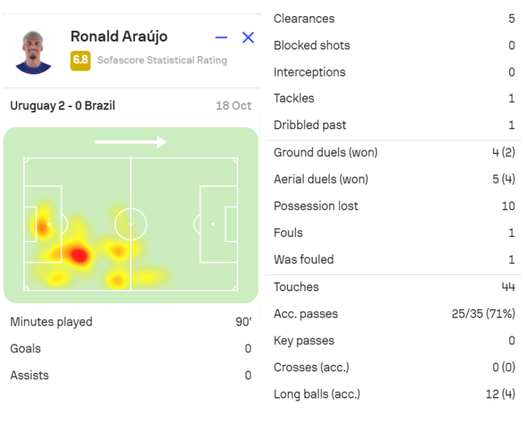526x421 pixels.
Task: Click the minimize dash icon beside Ronald Araújo
Action: (x=221, y=38)
